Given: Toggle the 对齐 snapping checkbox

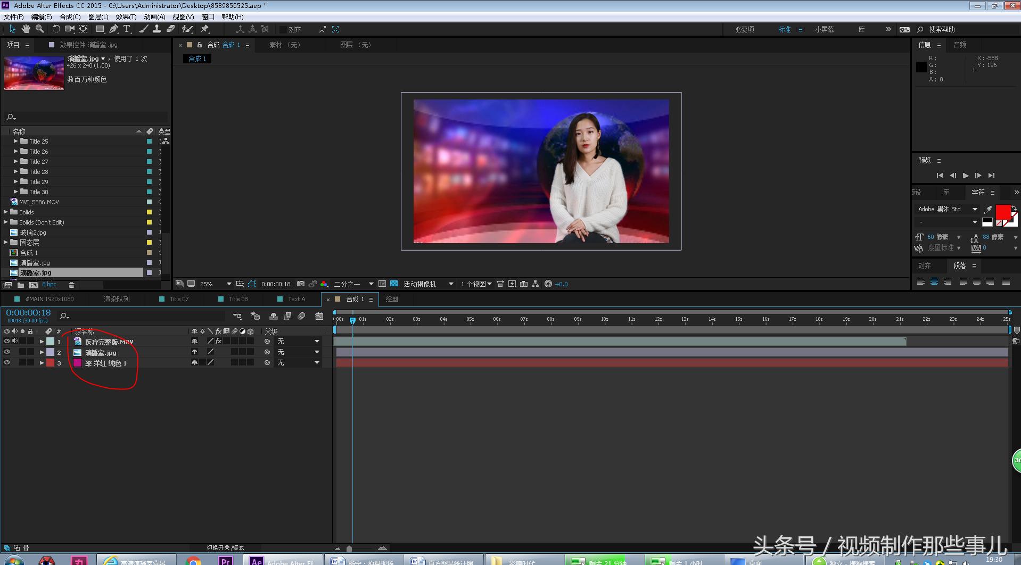Looking at the screenshot, I should pos(283,30).
